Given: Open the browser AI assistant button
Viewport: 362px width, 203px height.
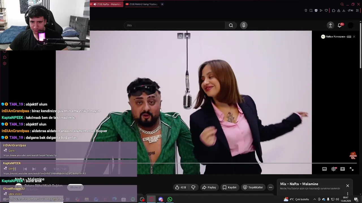Looking at the screenshot, I should (350, 10).
